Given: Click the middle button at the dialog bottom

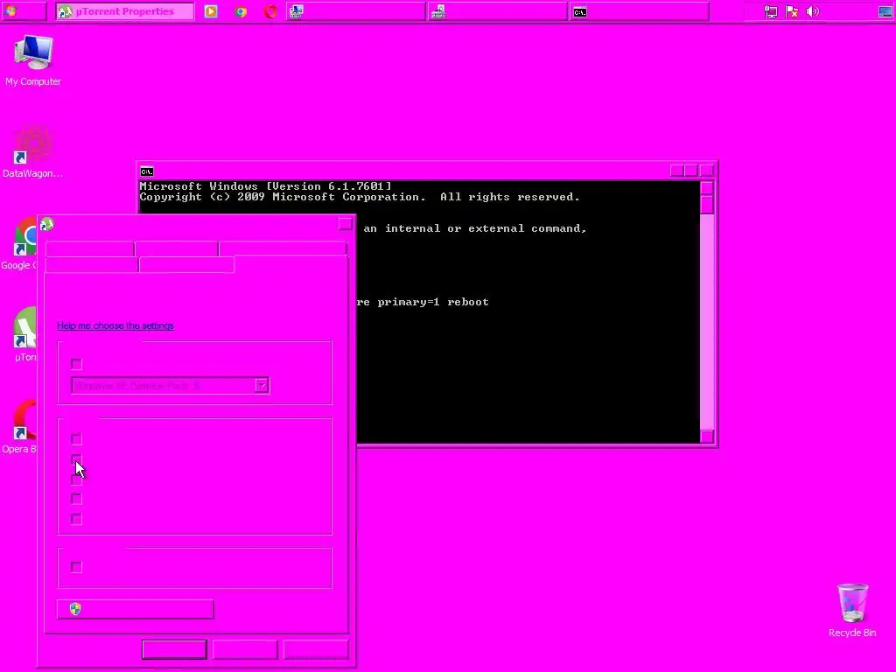Looking at the screenshot, I should point(245,650).
